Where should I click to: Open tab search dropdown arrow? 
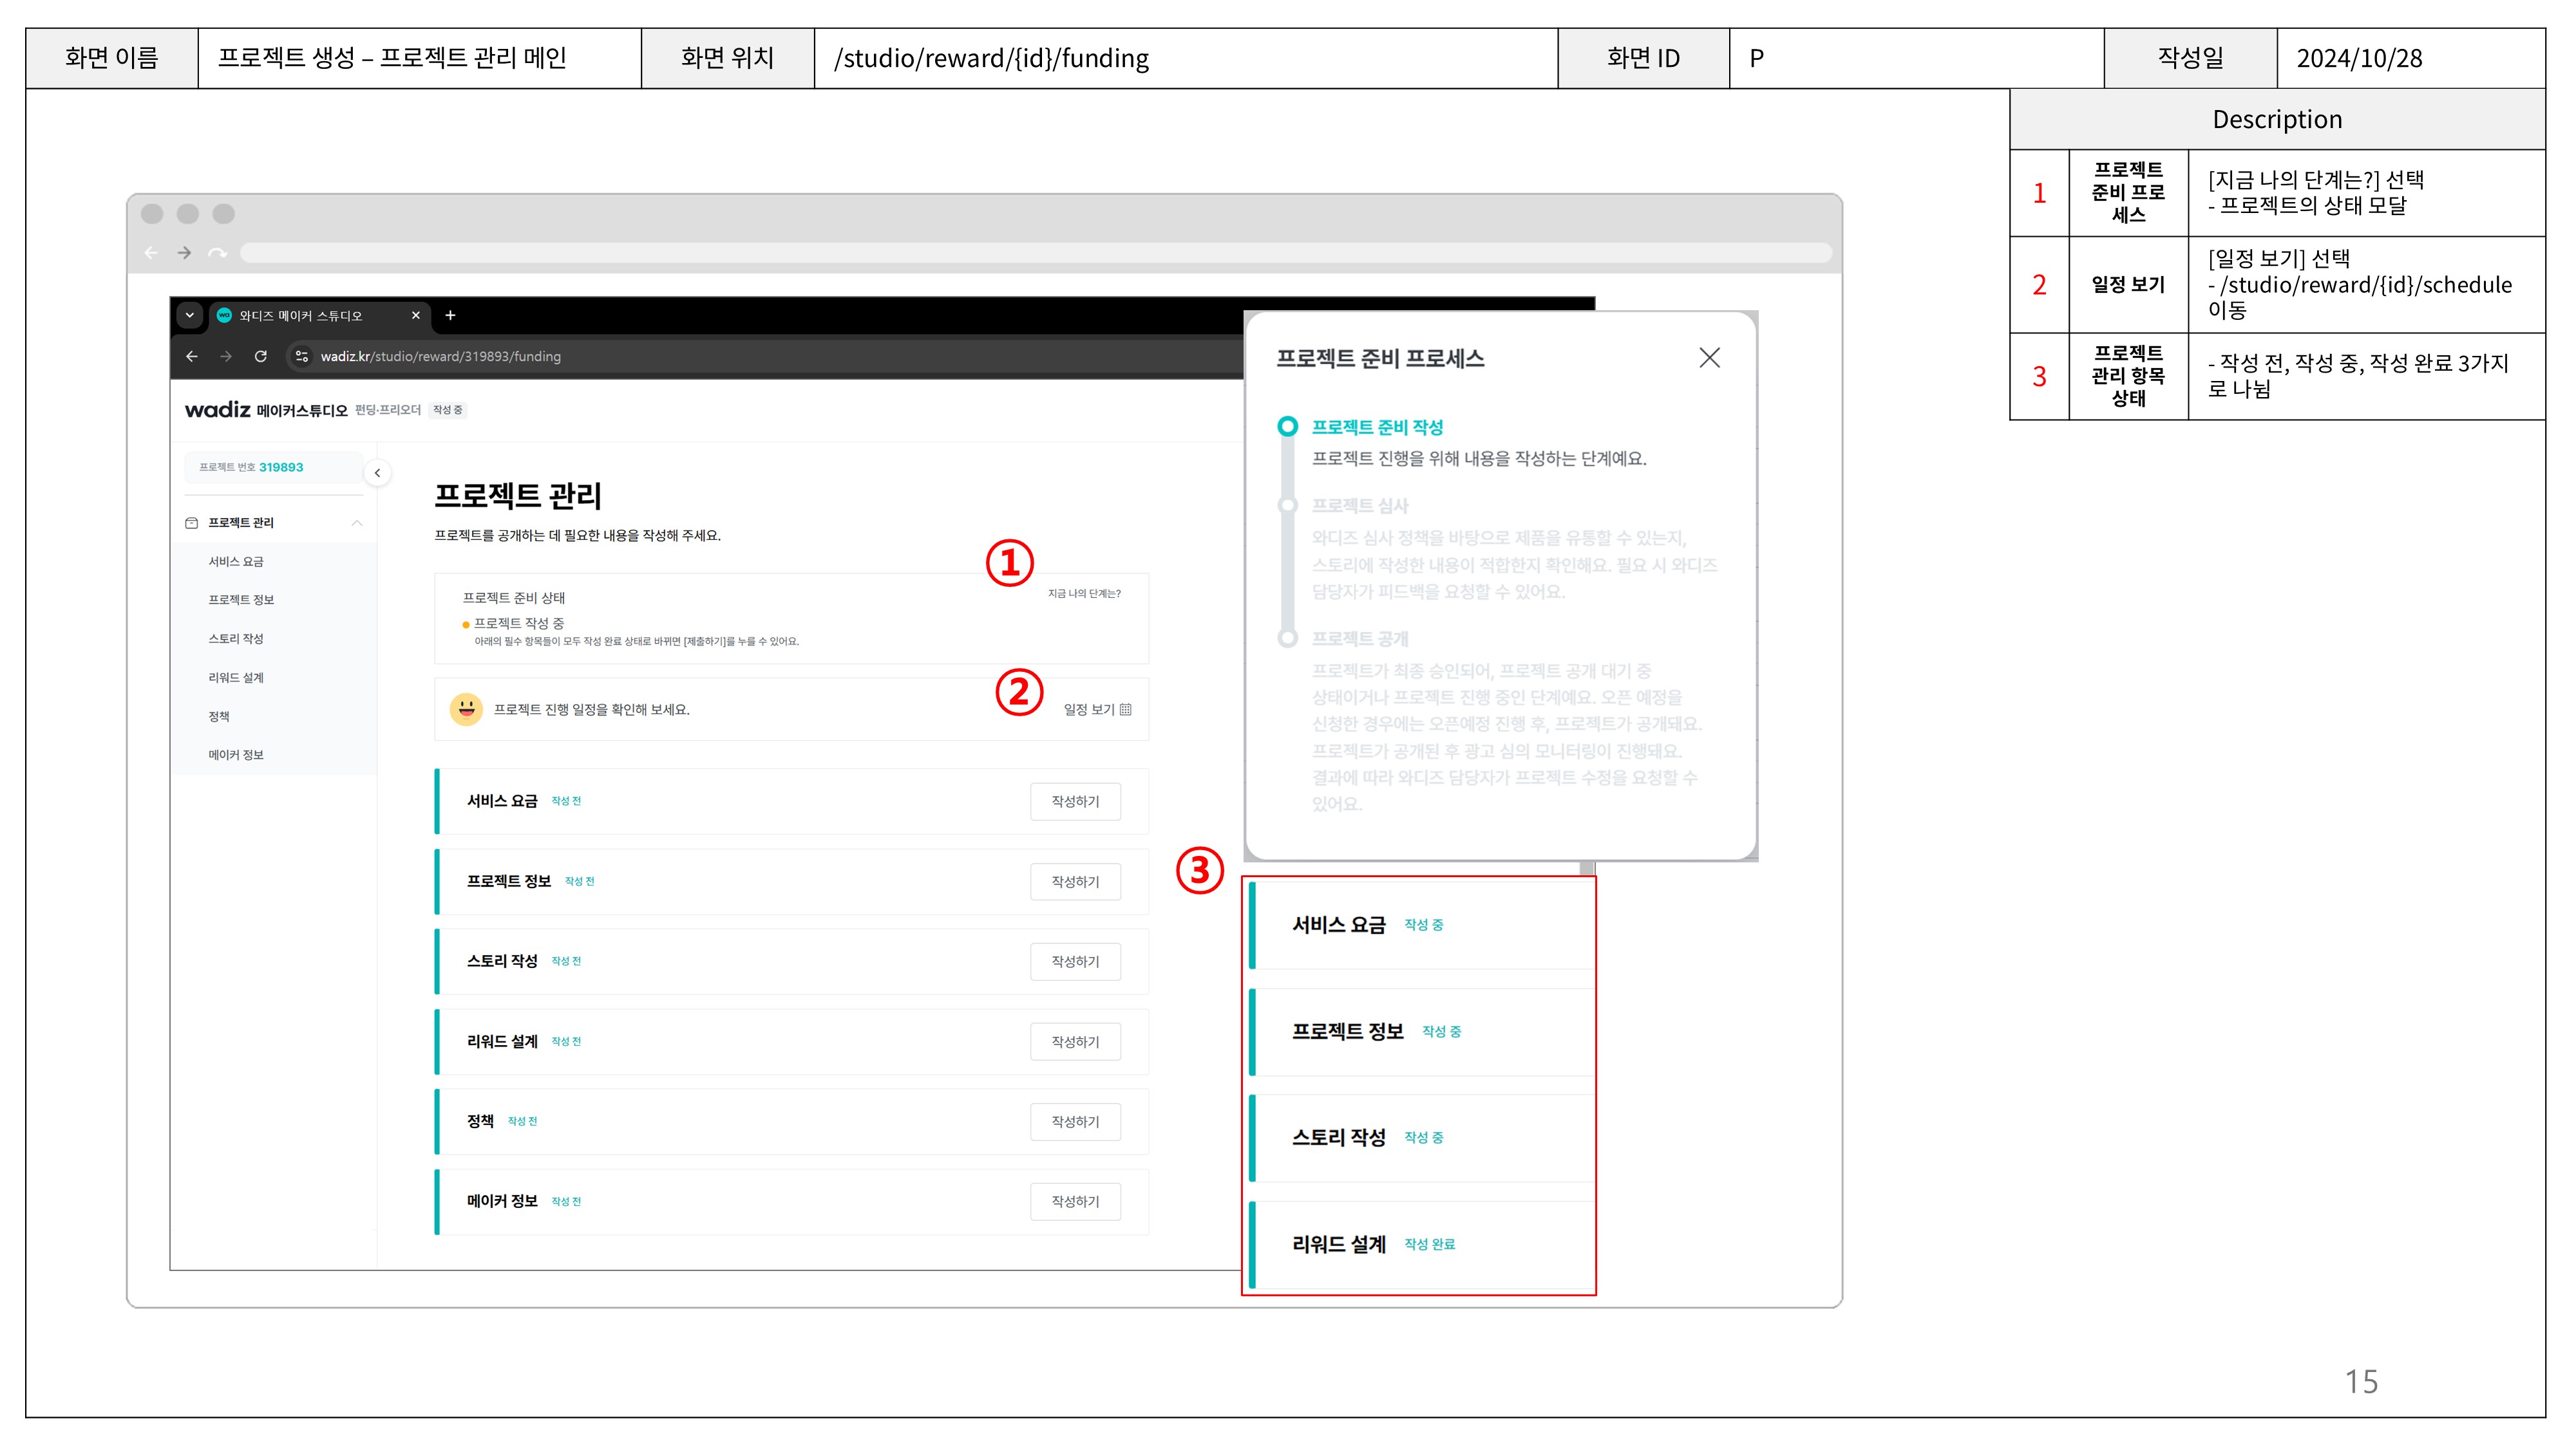pos(189,316)
